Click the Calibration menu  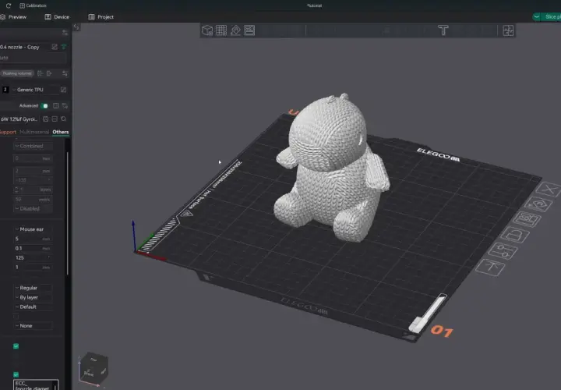click(x=33, y=5)
